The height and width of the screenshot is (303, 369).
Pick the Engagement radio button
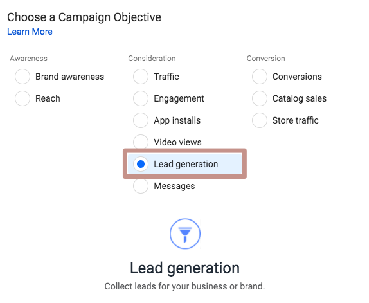[141, 98]
